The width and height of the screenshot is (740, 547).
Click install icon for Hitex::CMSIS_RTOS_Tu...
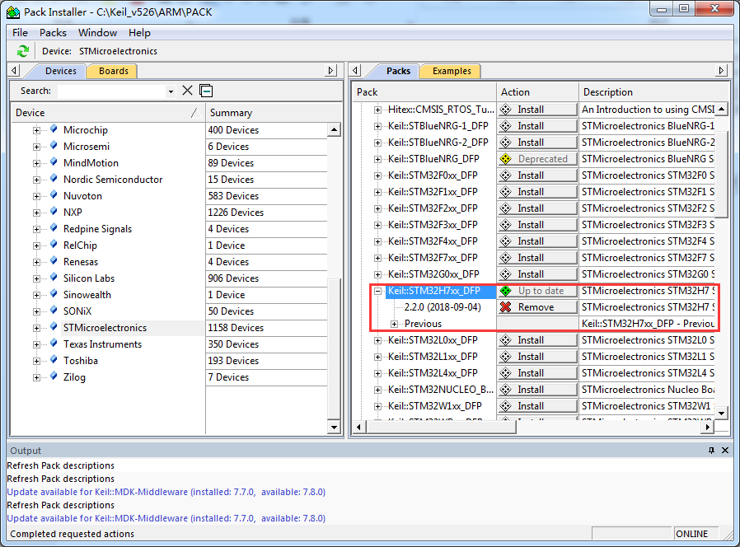click(506, 110)
